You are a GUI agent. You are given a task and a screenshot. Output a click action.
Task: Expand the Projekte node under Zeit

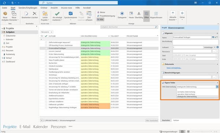click(3, 47)
